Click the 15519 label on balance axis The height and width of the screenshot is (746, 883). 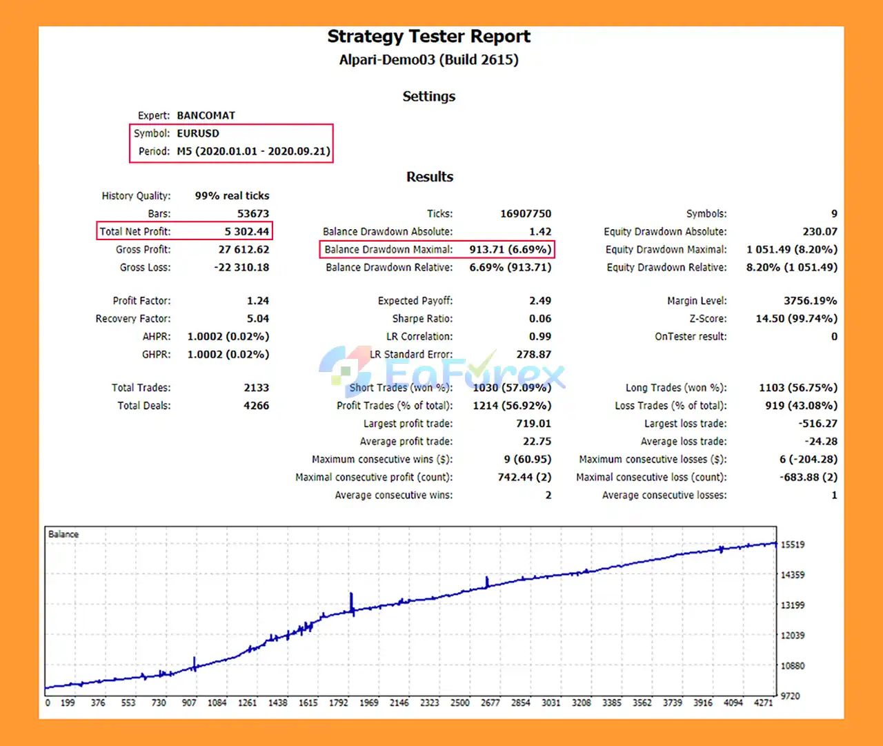pos(793,544)
